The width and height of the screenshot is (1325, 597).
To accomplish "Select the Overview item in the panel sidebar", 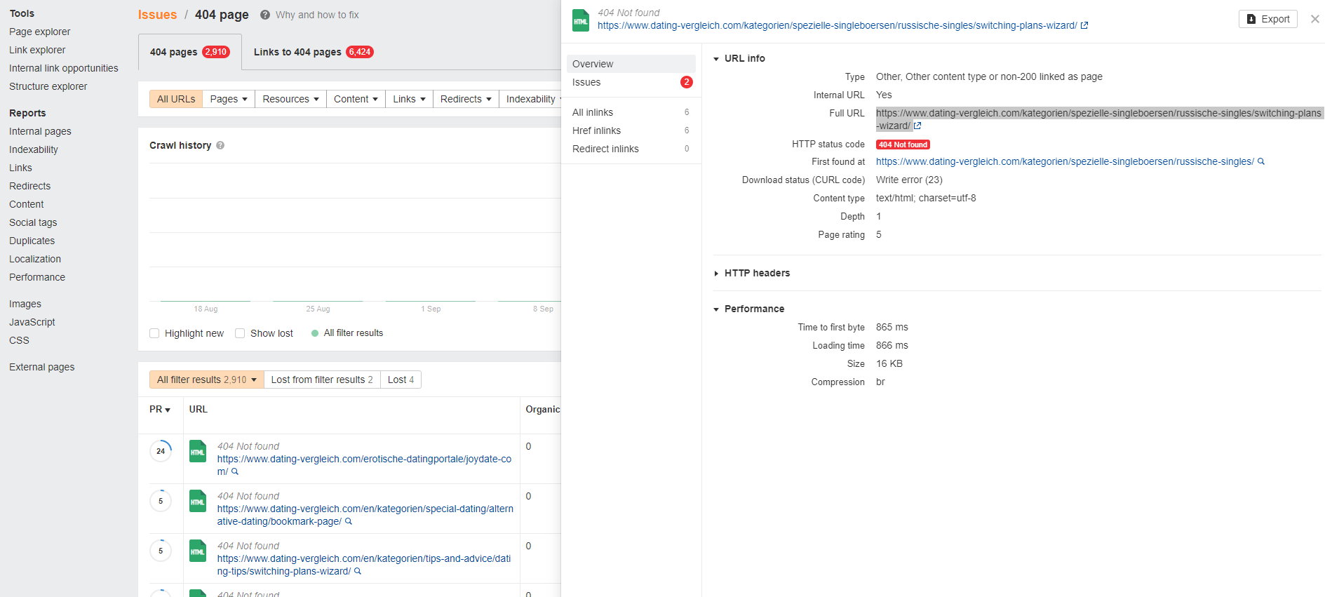I will pos(631,64).
